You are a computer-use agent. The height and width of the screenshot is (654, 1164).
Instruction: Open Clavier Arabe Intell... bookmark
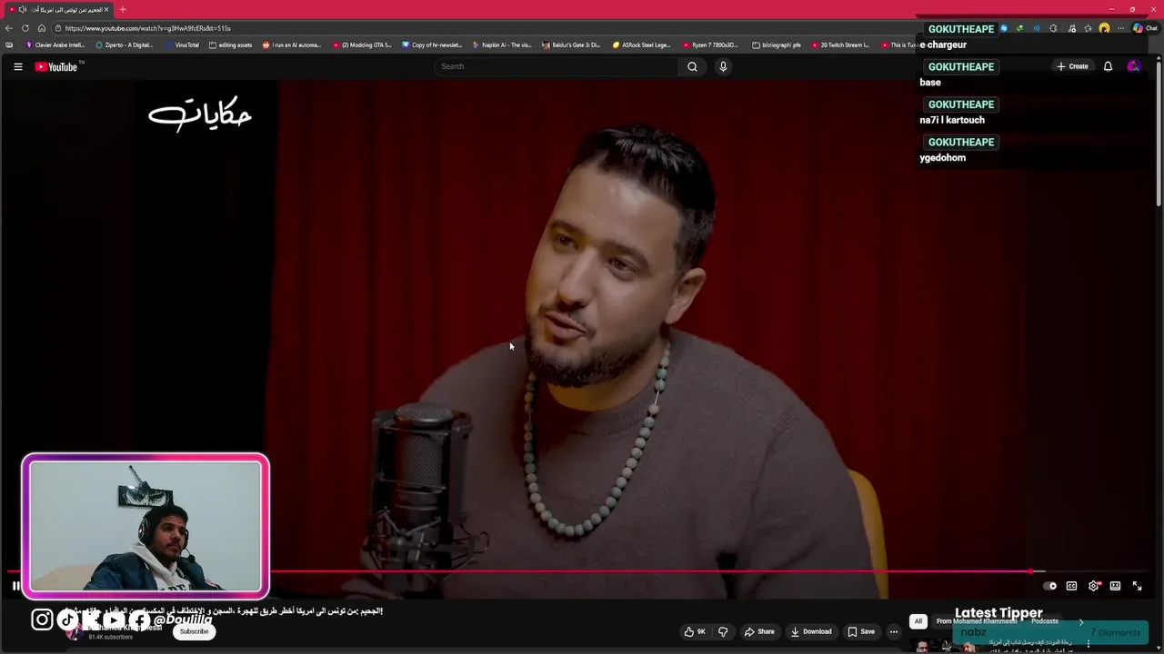pos(55,45)
